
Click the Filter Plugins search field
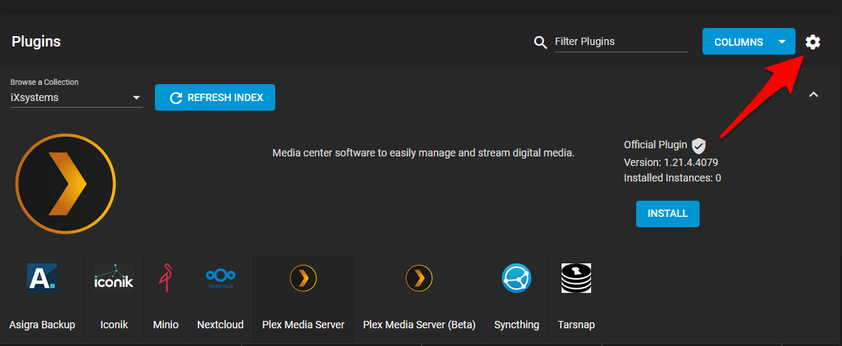[620, 42]
